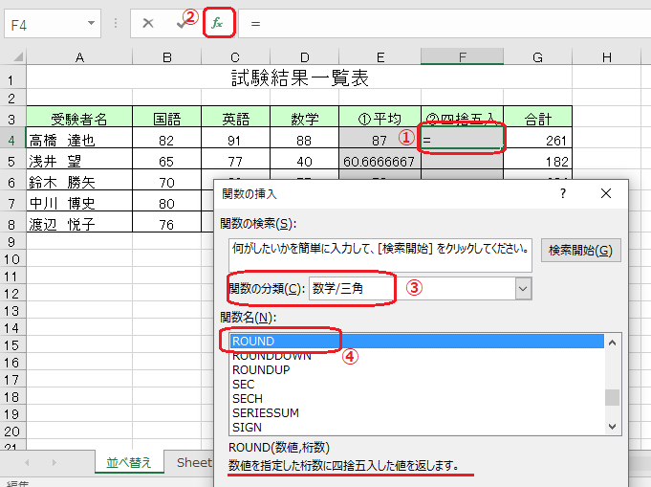The width and height of the screenshot is (651, 487).
Task: Open the 関数の分類 dropdown arrow
Action: [x=523, y=288]
